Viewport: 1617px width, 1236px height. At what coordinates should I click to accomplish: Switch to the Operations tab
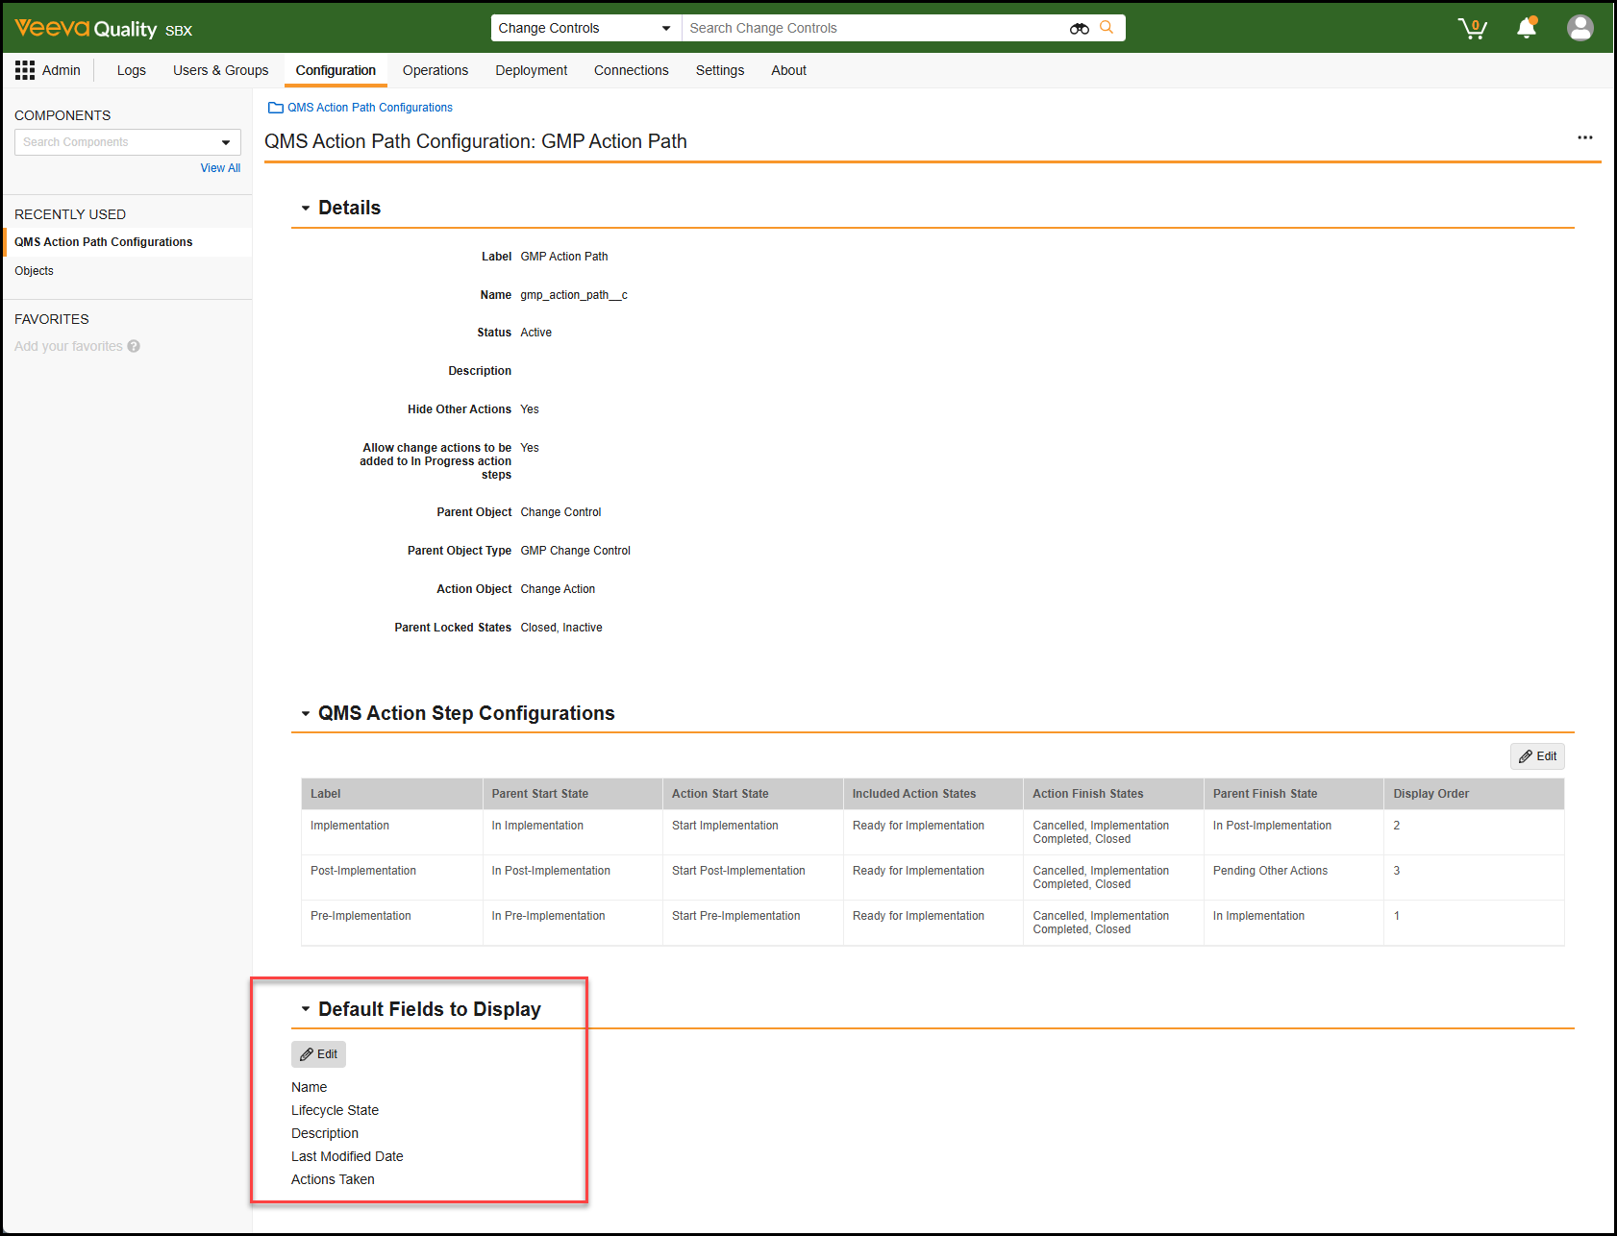tap(435, 70)
